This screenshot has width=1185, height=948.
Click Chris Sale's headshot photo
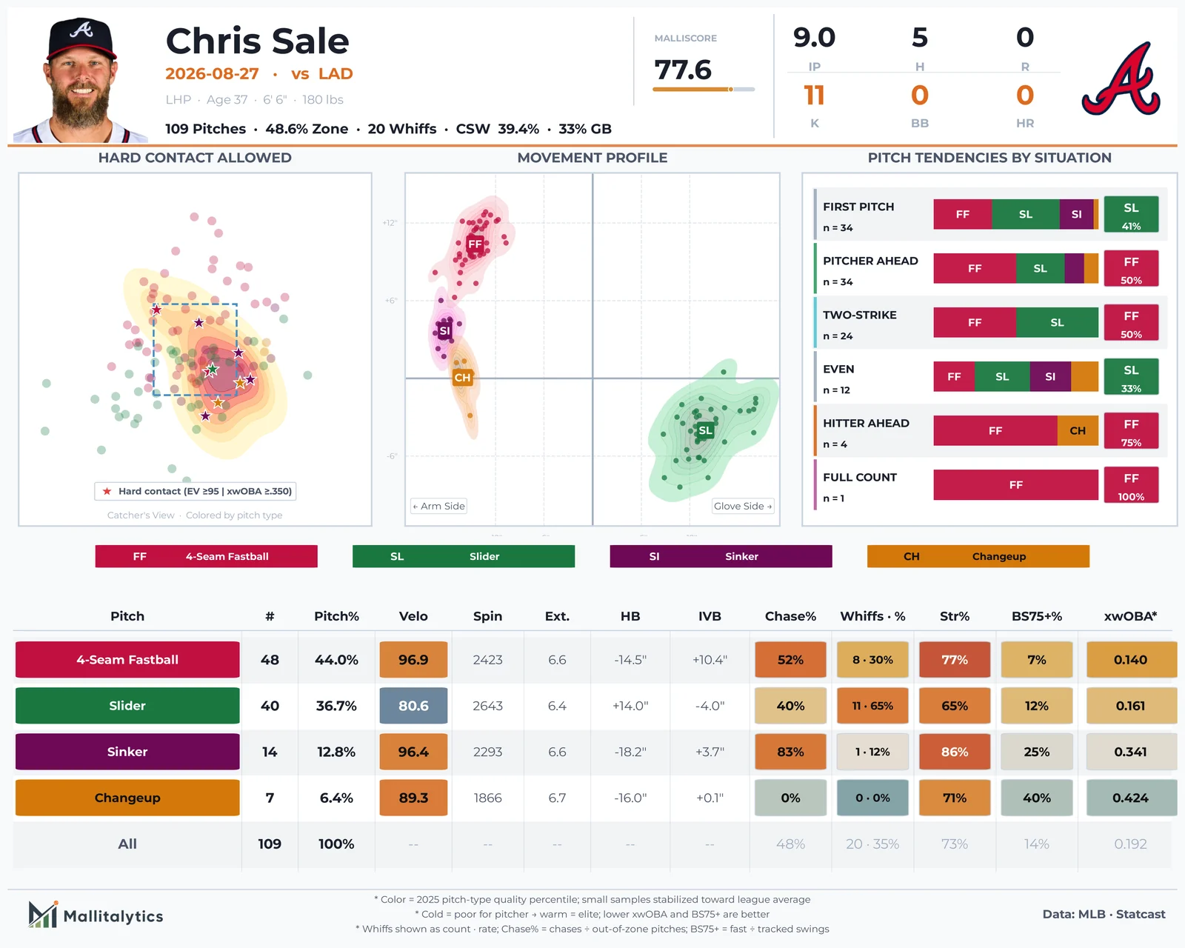tap(81, 79)
